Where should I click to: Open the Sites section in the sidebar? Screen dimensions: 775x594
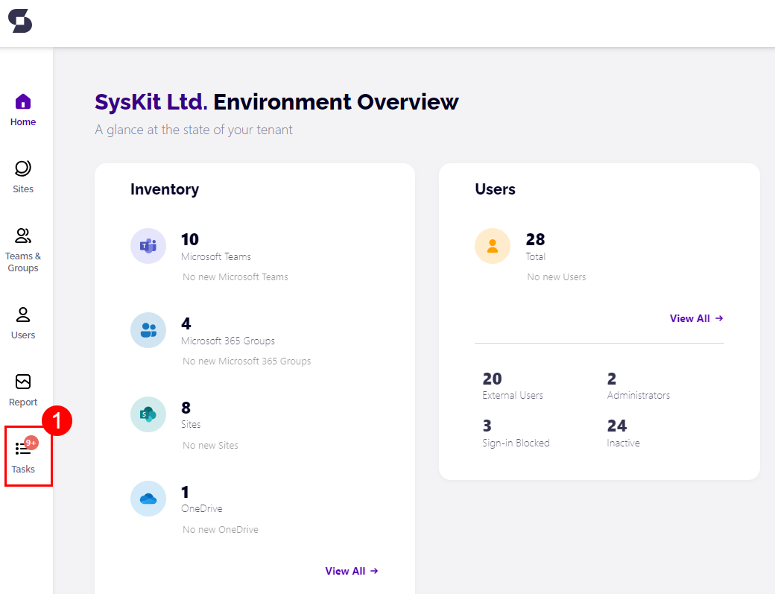[23, 177]
